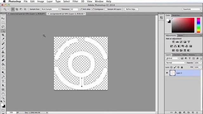The width and height of the screenshot is (203, 114).
Task: Choose New Selection mode in options bar
Action: pos(13,9)
